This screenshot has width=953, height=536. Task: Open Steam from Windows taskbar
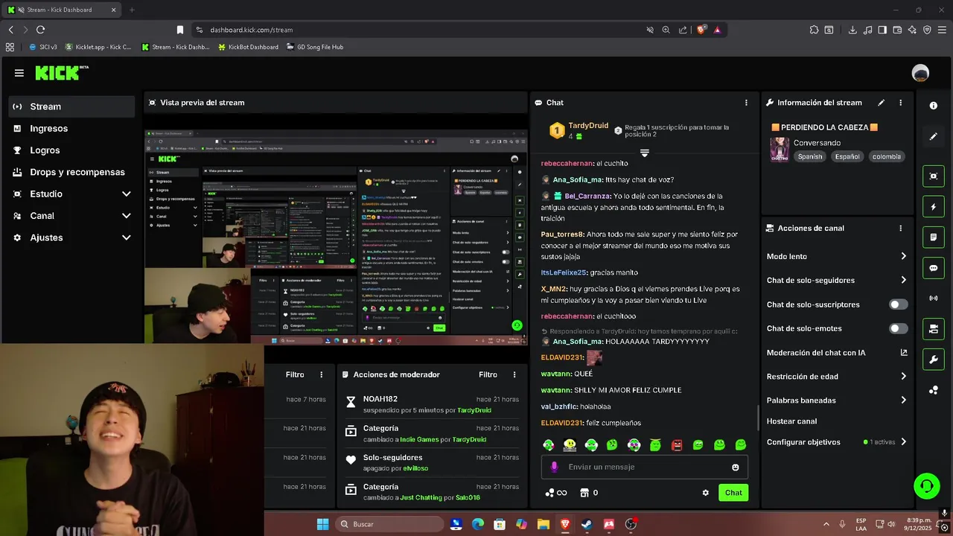pyautogui.click(x=587, y=524)
